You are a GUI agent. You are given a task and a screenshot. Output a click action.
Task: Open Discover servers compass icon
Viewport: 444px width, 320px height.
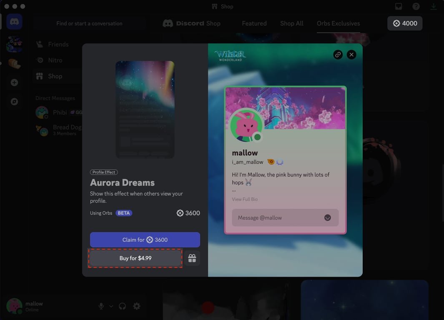point(15,102)
